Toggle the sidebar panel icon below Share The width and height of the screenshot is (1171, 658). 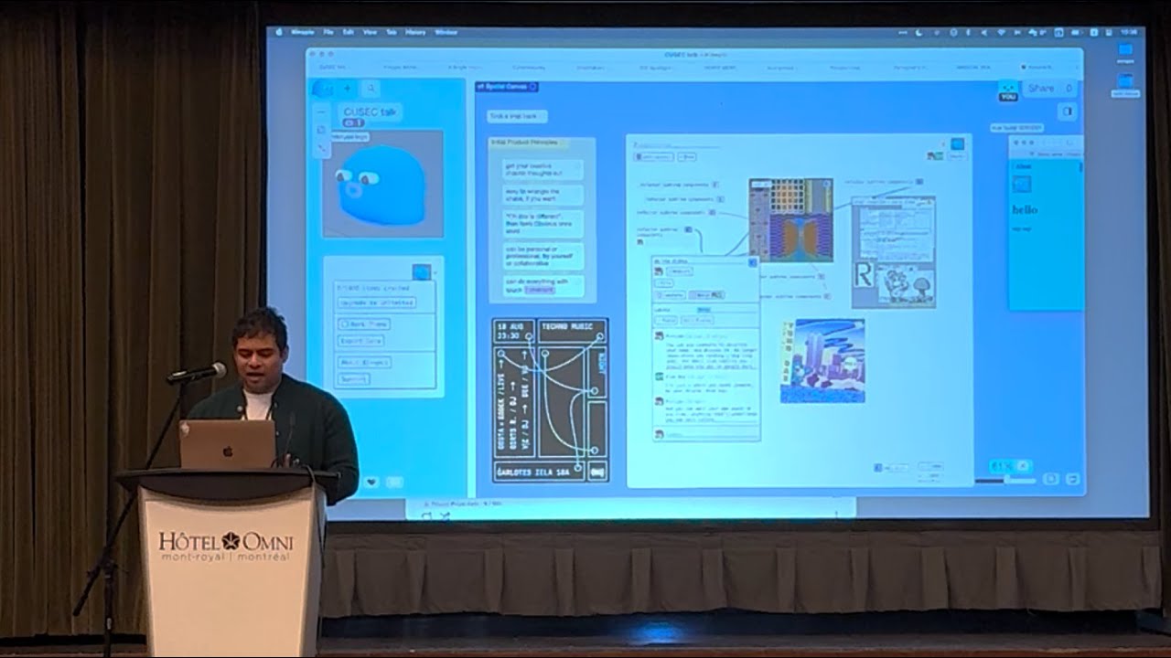[x=1067, y=111]
